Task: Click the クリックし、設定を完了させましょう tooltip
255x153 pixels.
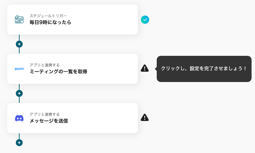Action: pos(204,69)
